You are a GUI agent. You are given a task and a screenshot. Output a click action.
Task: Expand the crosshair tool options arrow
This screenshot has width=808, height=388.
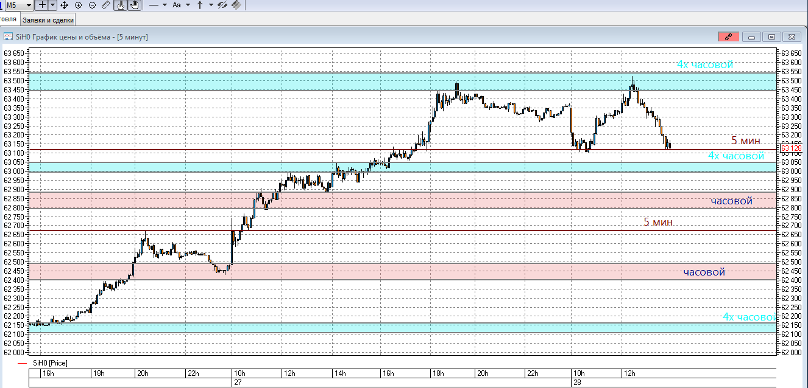(52, 5)
